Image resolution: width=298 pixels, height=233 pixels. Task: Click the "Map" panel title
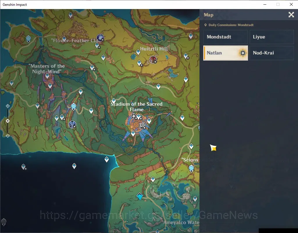point(208,15)
